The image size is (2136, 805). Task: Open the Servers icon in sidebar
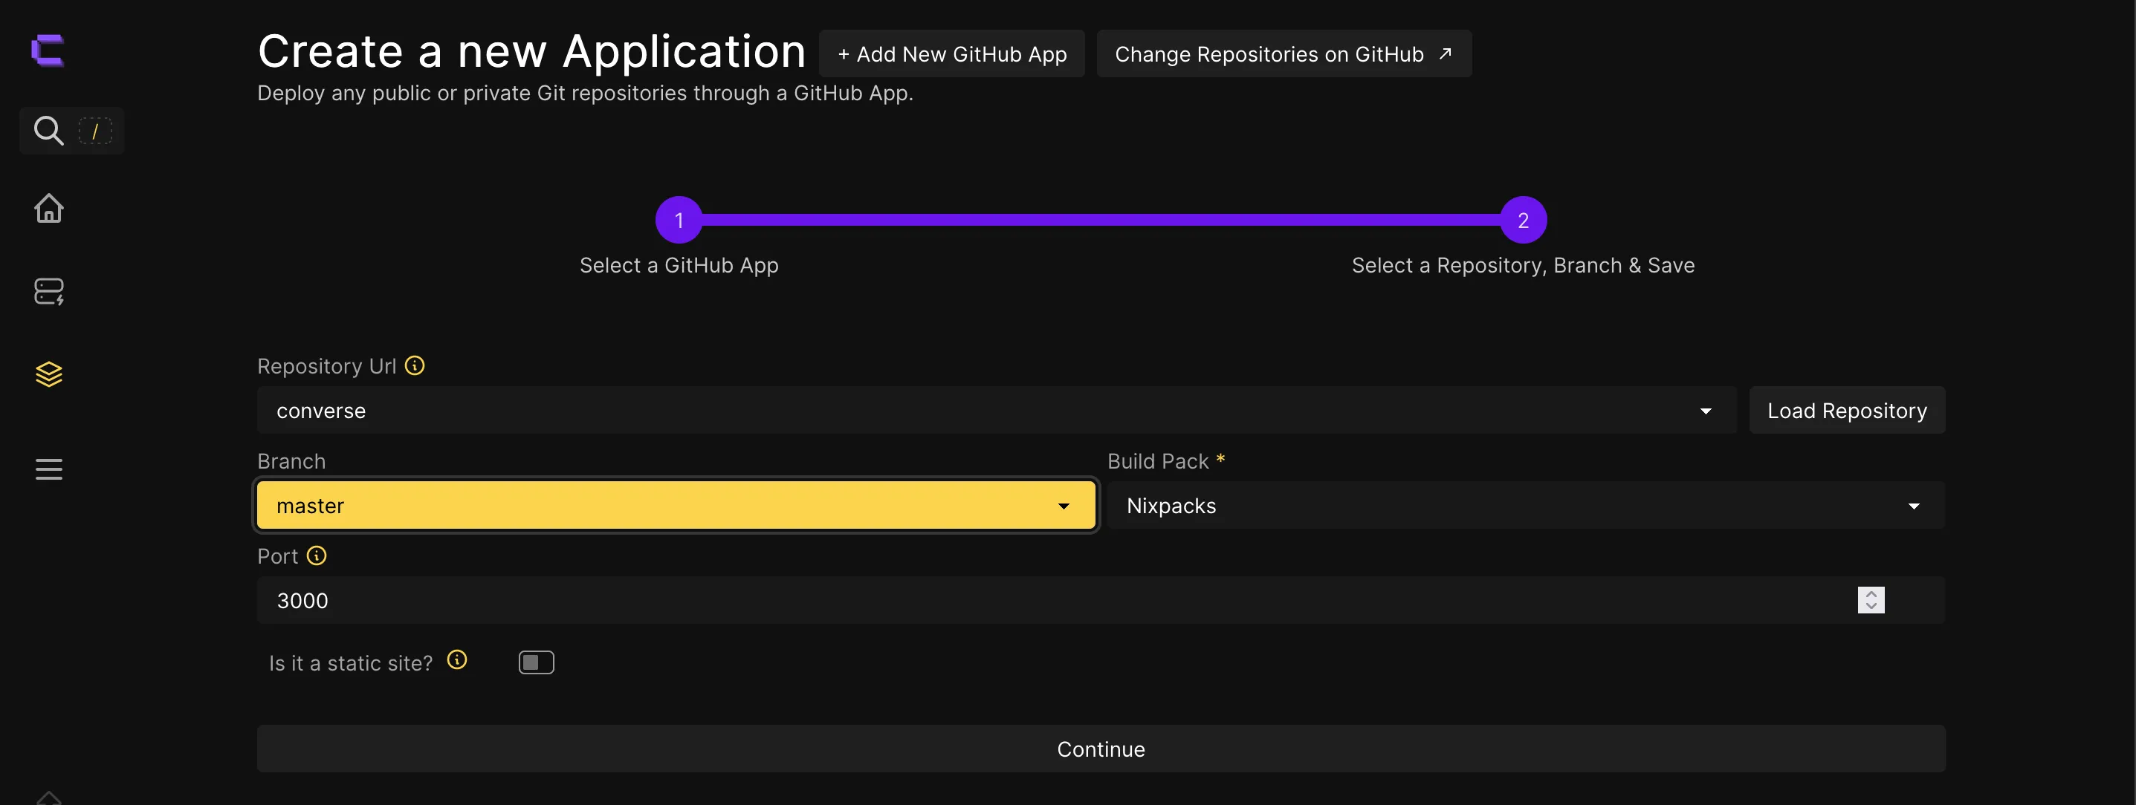click(x=49, y=292)
